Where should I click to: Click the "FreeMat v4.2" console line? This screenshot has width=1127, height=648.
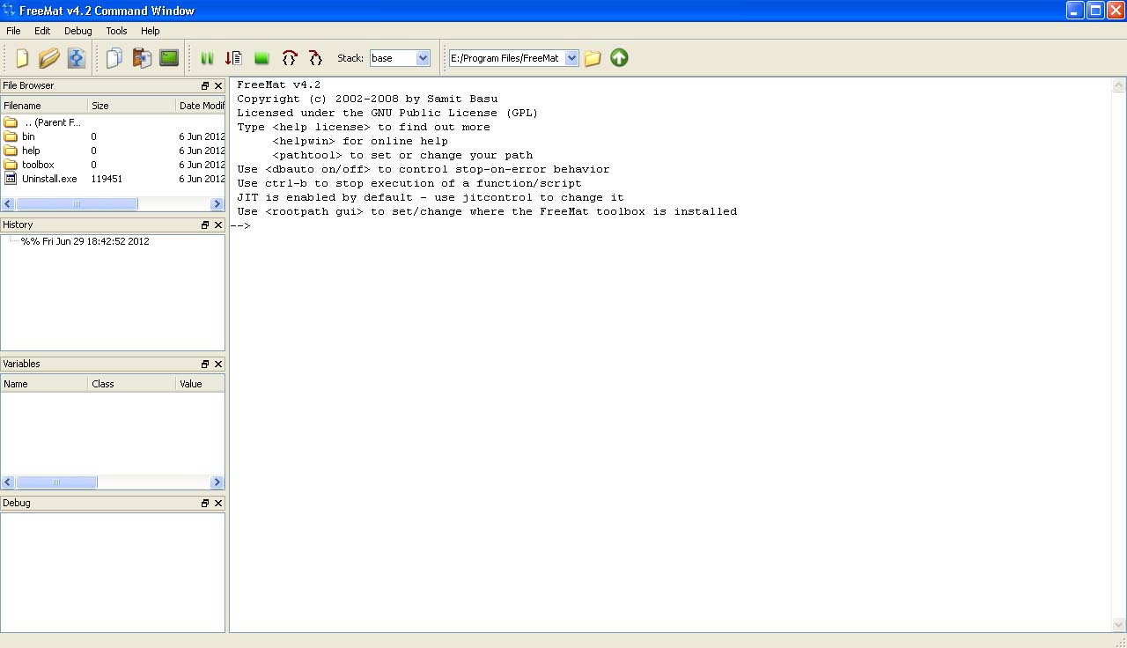pyautogui.click(x=278, y=85)
